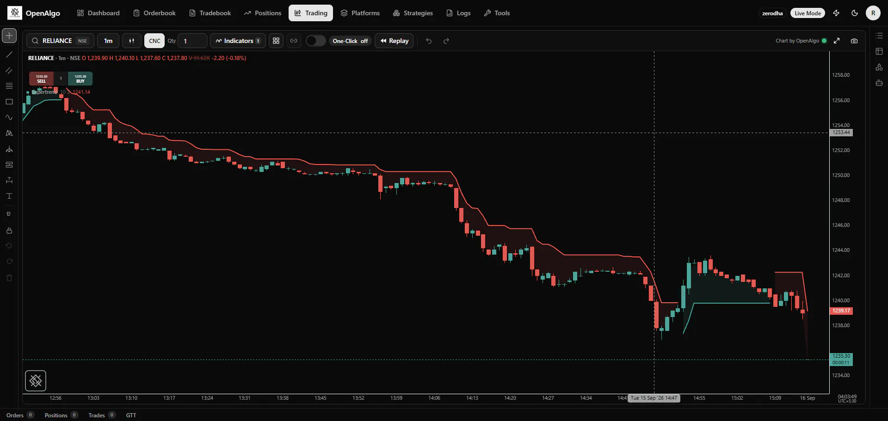Select the horizontal lines Fibonacci tool
The image size is (888, 421).
pyautogui.click(x=9, y=86)
